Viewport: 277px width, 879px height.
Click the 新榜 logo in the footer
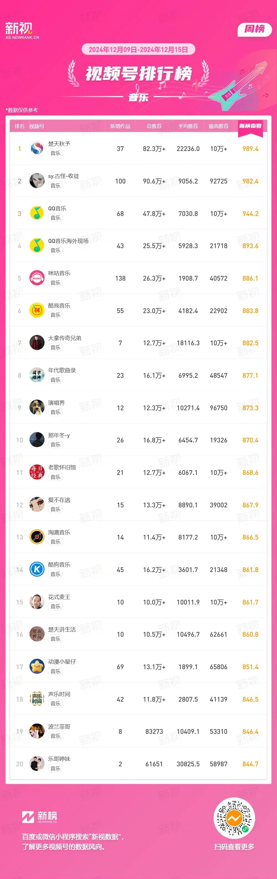40,817
